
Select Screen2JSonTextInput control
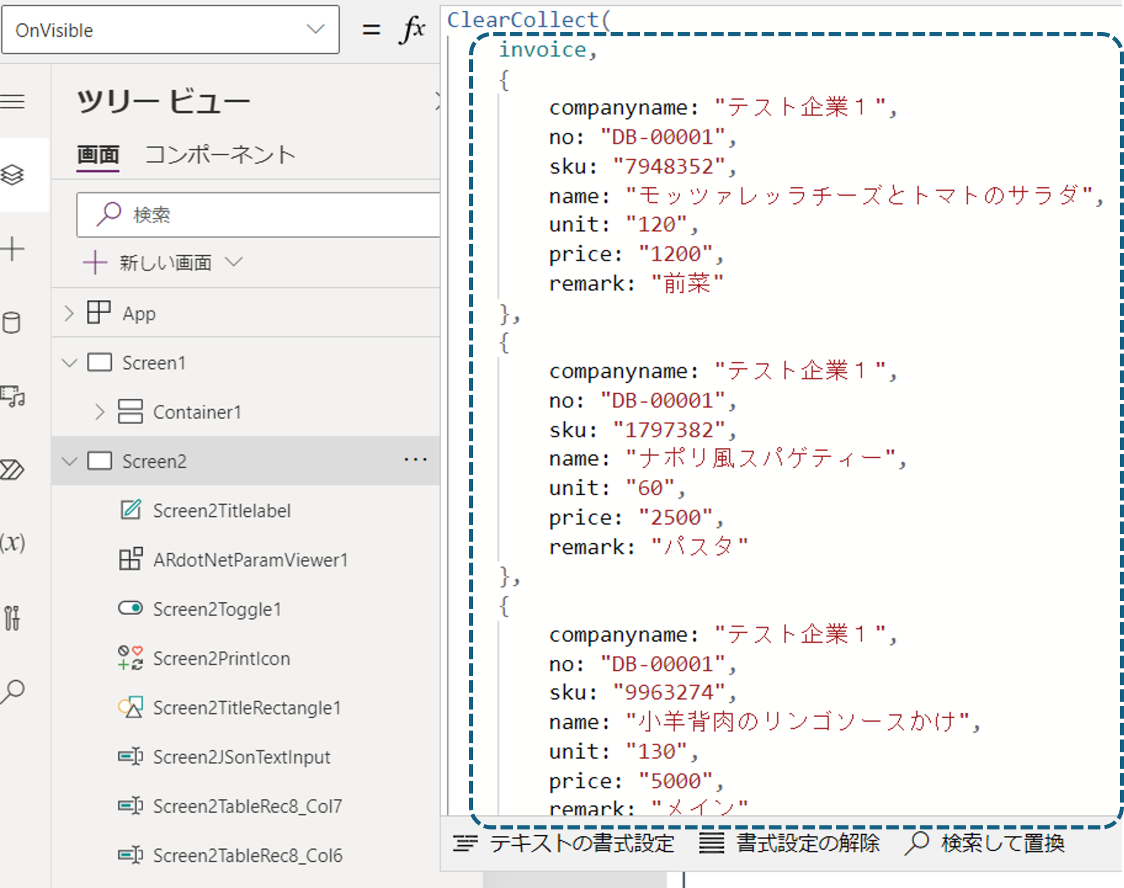coord(241,757)
